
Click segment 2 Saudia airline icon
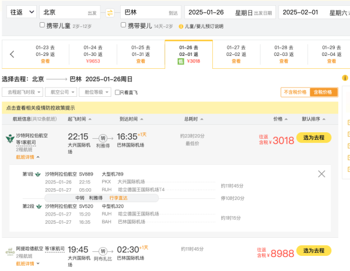[39, 207]
